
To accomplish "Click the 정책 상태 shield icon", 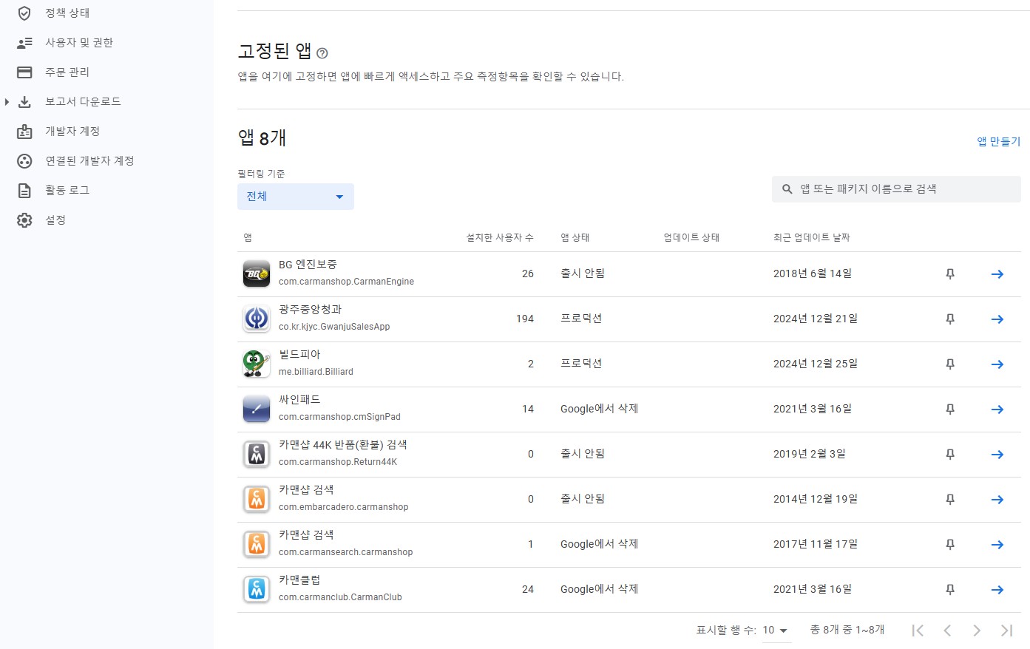I will 24,13.
